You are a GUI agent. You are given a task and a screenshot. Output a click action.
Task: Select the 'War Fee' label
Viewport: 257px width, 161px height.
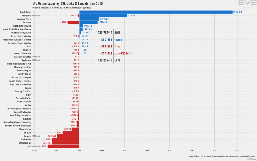(x=28, y=105)
